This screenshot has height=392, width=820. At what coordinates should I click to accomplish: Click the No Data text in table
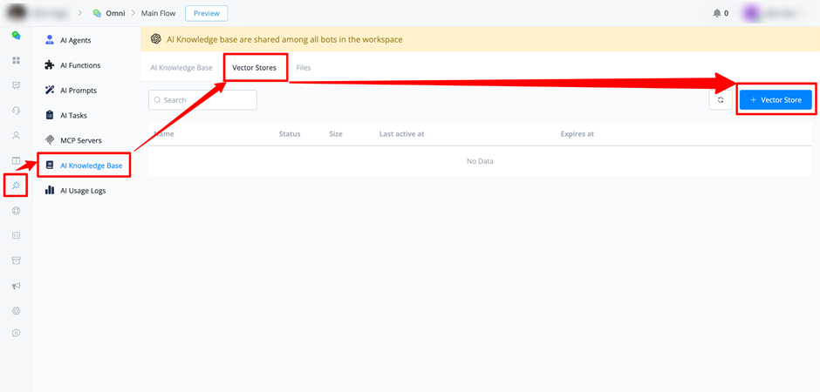(480, 161)
